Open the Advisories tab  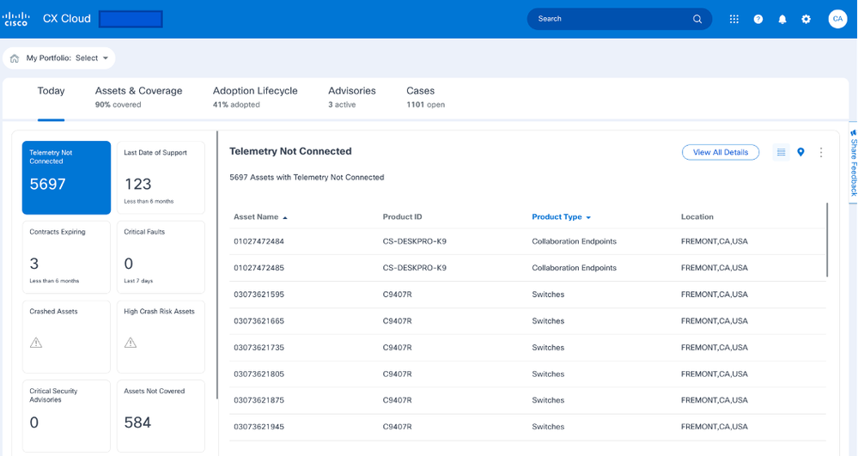coord(352,97)
